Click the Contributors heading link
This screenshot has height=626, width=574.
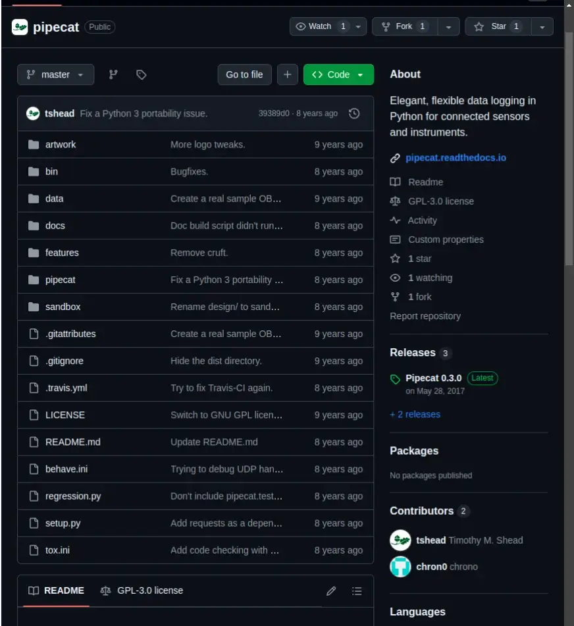[x=422, y=511]
